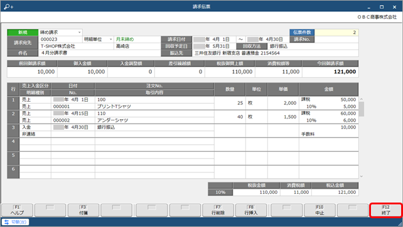The height and width of the screenshot is (227, 403).
Task: Click F12 終了 to exit
Action: (x=386, y=210)
